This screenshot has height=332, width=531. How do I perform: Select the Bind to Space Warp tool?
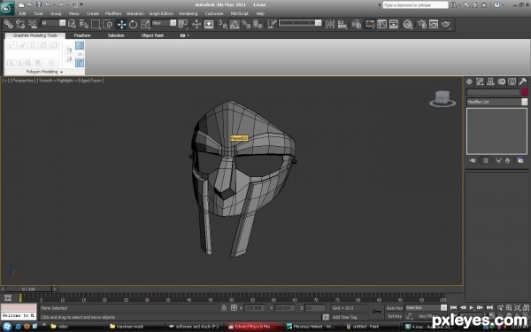32,24
